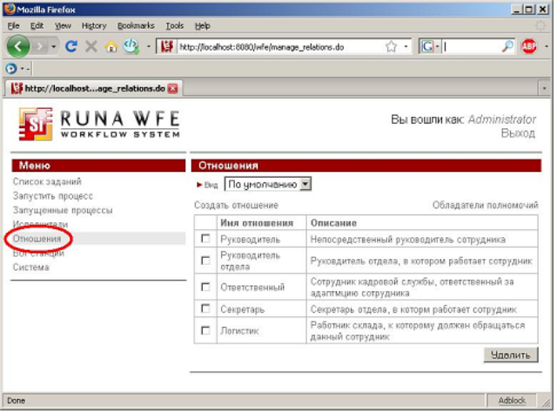Click the Создать отношение link

point(236,205)
